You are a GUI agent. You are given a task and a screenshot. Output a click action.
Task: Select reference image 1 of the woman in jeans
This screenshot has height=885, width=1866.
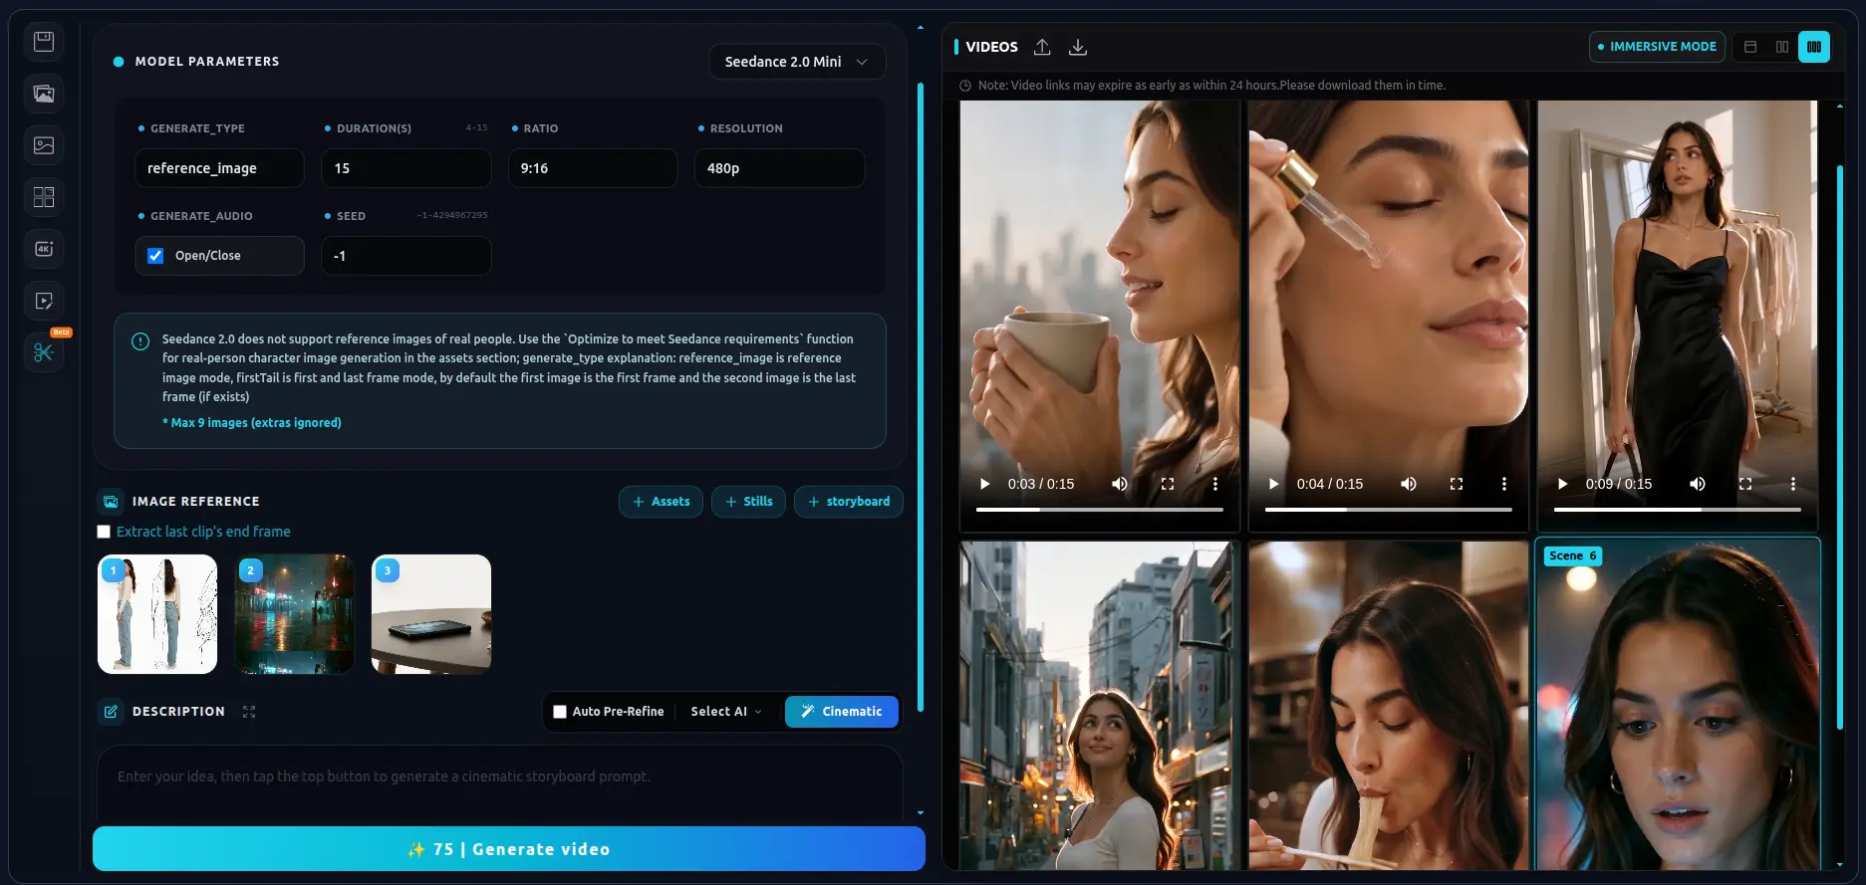[x=157, y=614]
